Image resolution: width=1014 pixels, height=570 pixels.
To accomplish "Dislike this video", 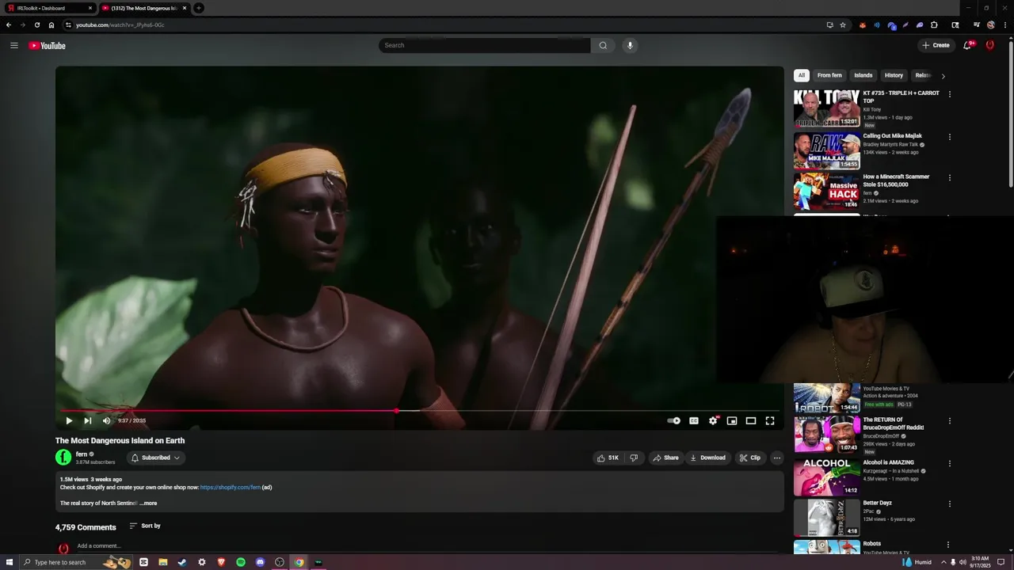I will pyautogui.click(x=634, y=458).
